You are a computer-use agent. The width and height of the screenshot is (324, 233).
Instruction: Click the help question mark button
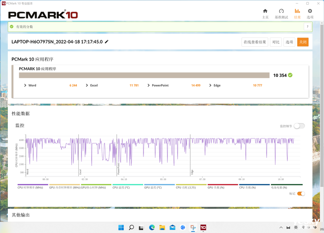pyautogui.click(x=307, y=27)
